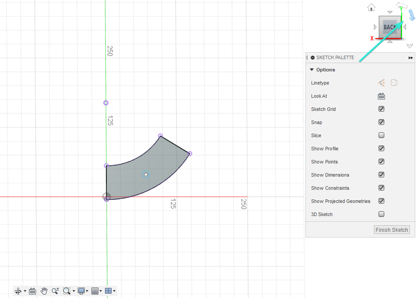The image size is (417, 298).
Task: Uncheck the Snap checkbox
Action: [x=381, y=122]
